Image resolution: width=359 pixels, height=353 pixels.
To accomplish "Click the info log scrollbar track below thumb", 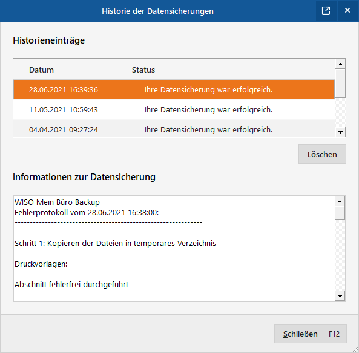I will point(340,255).
